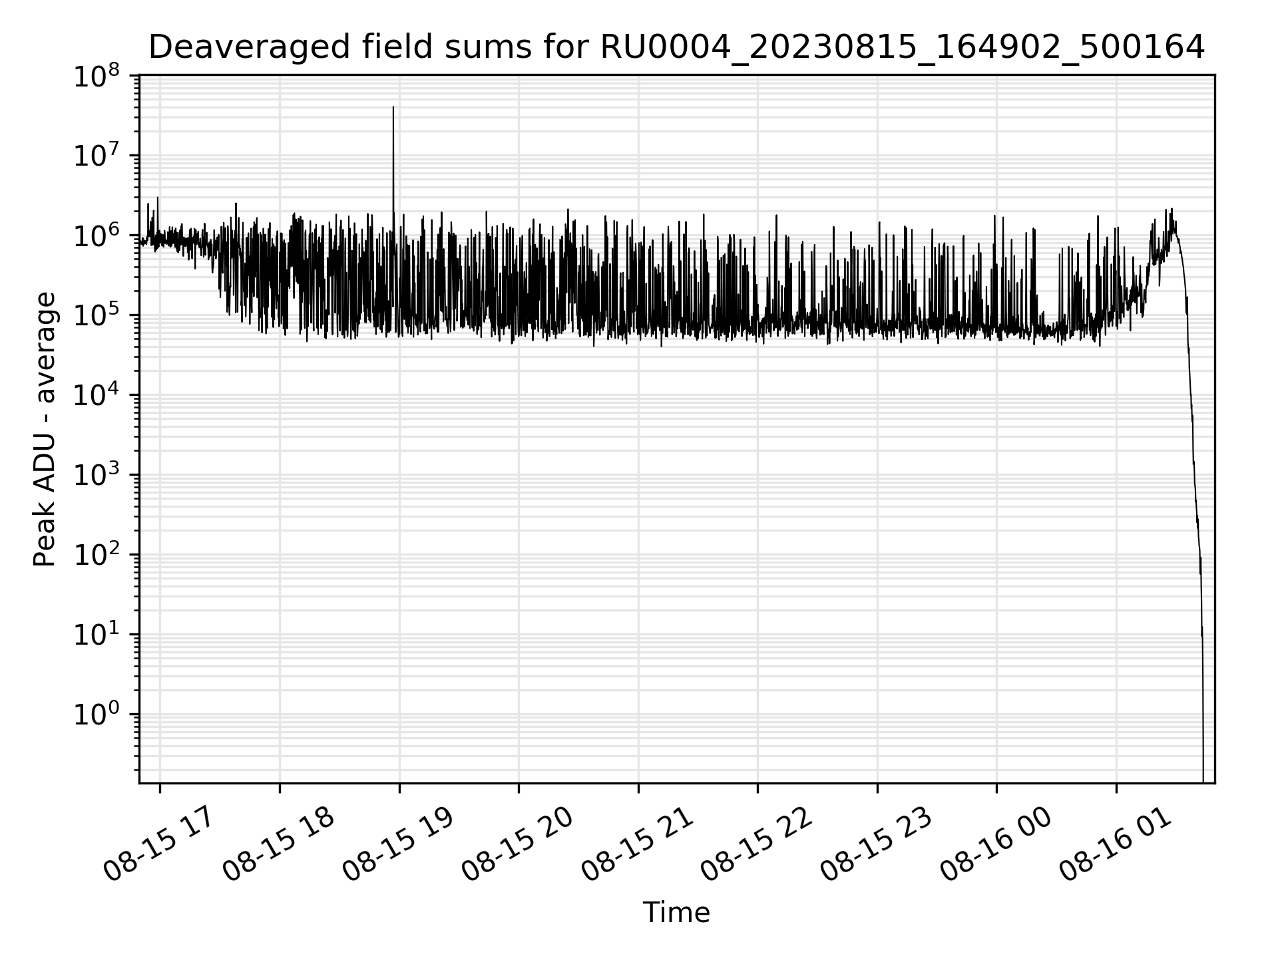Viewport: 1278px width, 958px height.
Task: Click y-axis tick label 10^8
Action: click(x=97, y=77)
